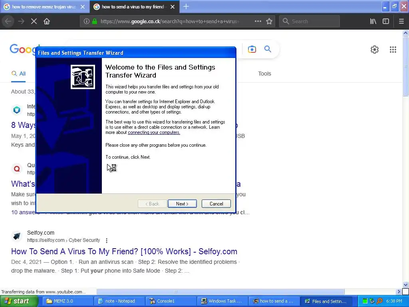Open the page actions three-dot menu
Screen dimensions: 409x307
(x=258, y=21)
